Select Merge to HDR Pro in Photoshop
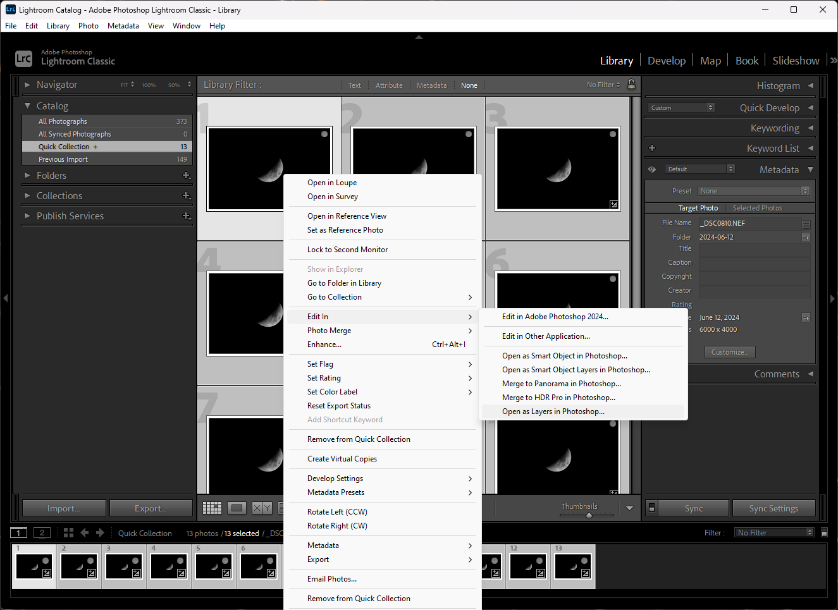This screenshot has height=610, width=838. [x=583, y=398]
